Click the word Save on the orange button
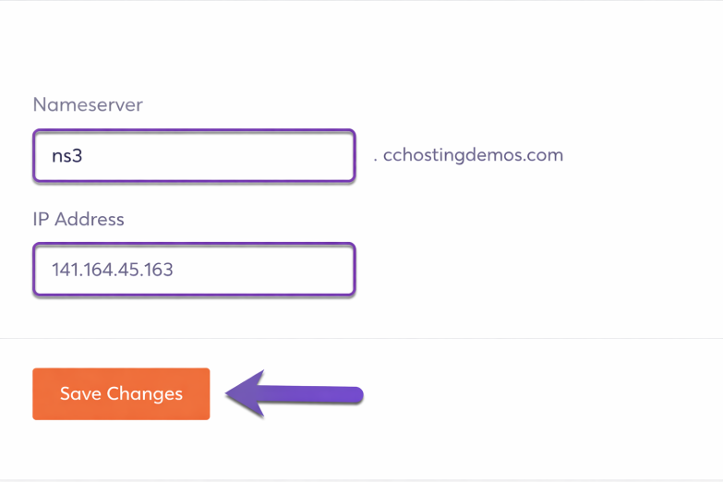 coord(80,394)
